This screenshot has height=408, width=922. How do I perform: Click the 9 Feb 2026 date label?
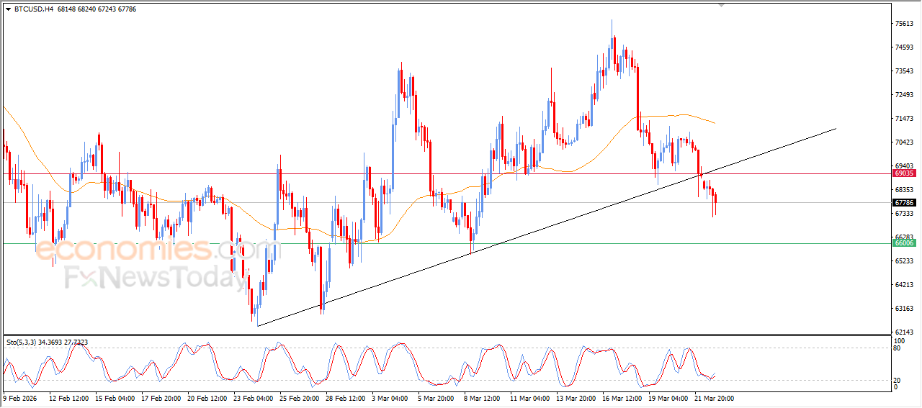click(21, 398)
